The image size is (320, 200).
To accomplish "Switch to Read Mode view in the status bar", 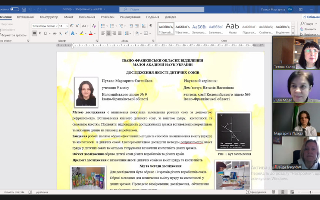I will 274,192.
